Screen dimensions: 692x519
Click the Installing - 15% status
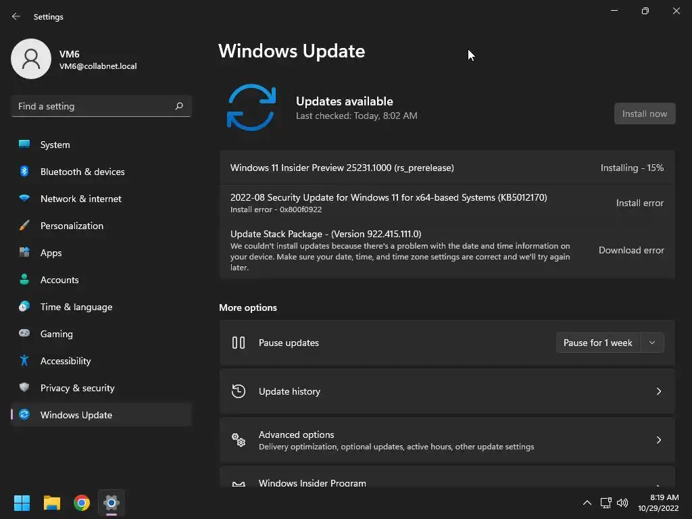(632, 168)
